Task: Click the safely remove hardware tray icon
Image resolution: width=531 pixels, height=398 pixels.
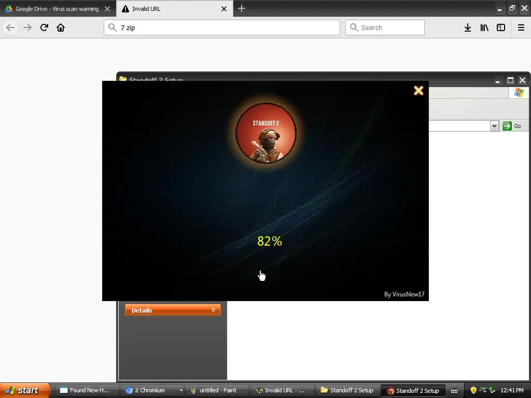Action: tap(492, 390)
